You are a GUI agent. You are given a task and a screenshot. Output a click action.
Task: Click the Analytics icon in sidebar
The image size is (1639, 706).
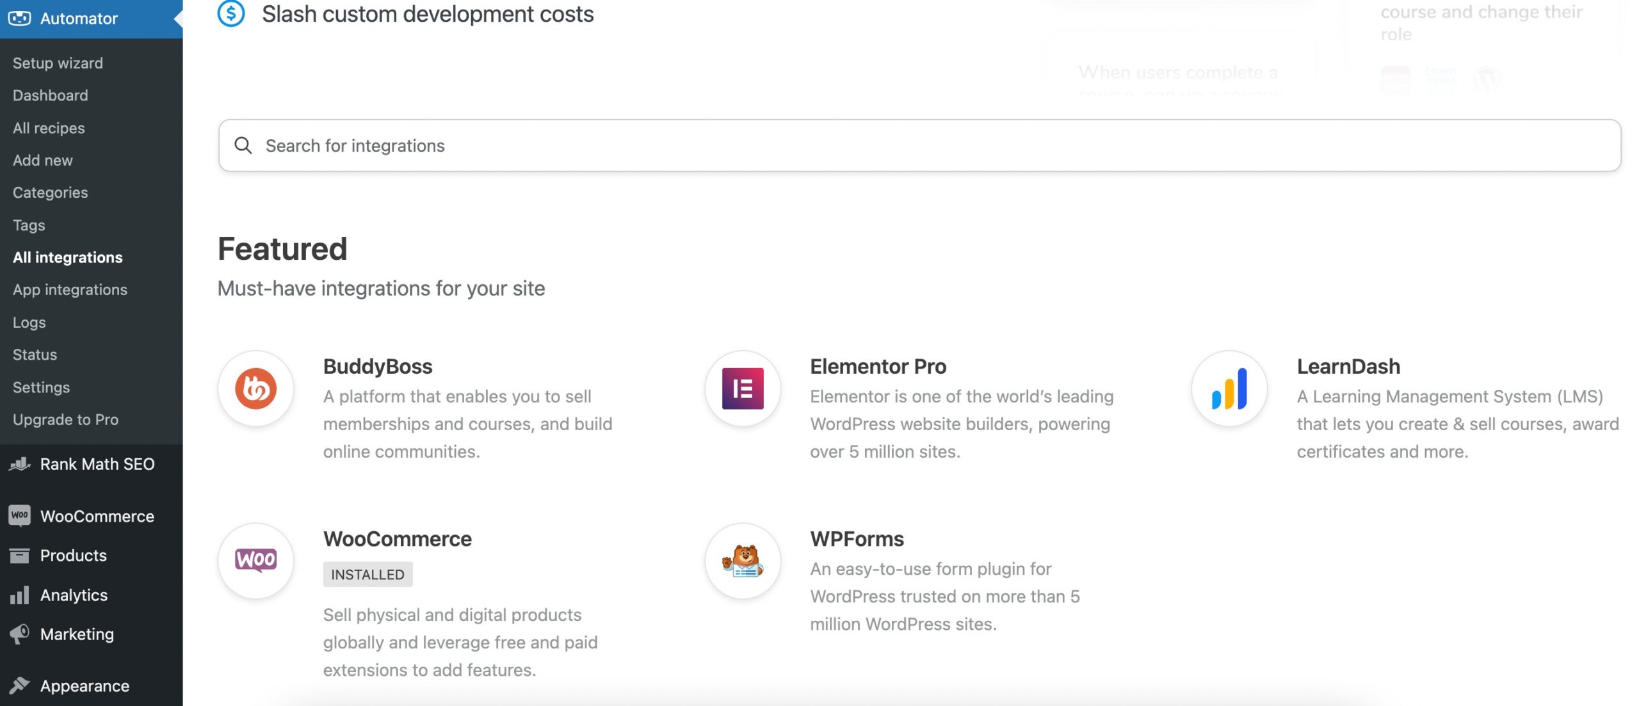pyautogui.click(x=19, y=595)
